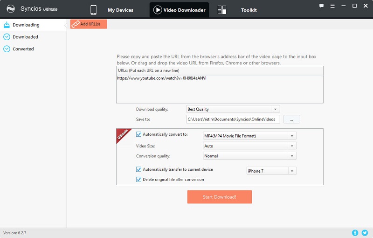Click the Save to path field
This screenshot has width=373, height=238.
[x=233, y=119]
